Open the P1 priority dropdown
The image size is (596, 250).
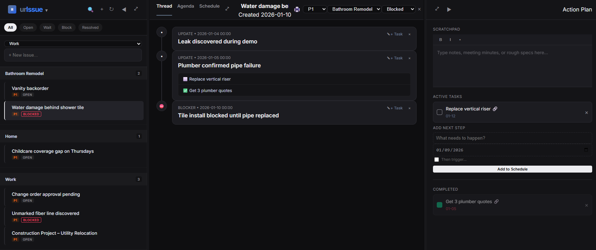pos(315,9)
